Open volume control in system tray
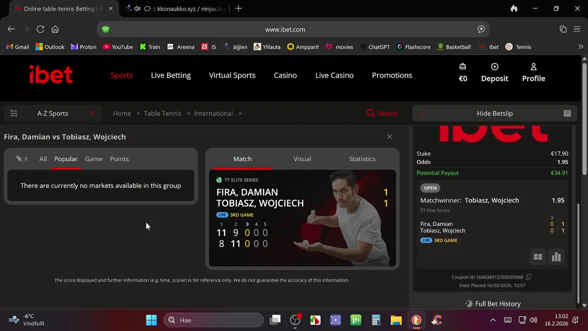588x331 pixels. coord(533,320)
